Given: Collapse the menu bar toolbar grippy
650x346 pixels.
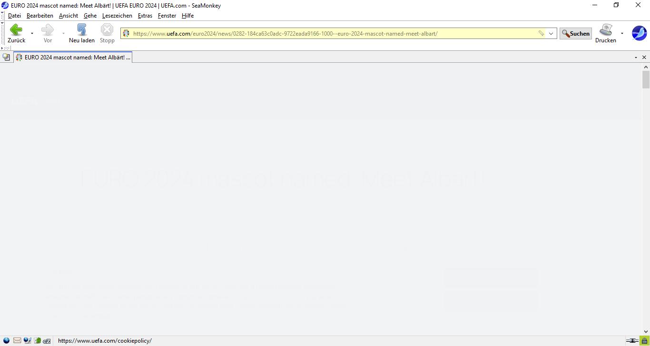Looking at the screenshot, I should 2,16.
